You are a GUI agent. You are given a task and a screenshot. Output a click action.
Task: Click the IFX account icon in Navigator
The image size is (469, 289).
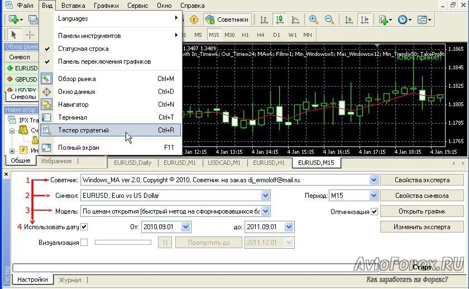[11, 120]
